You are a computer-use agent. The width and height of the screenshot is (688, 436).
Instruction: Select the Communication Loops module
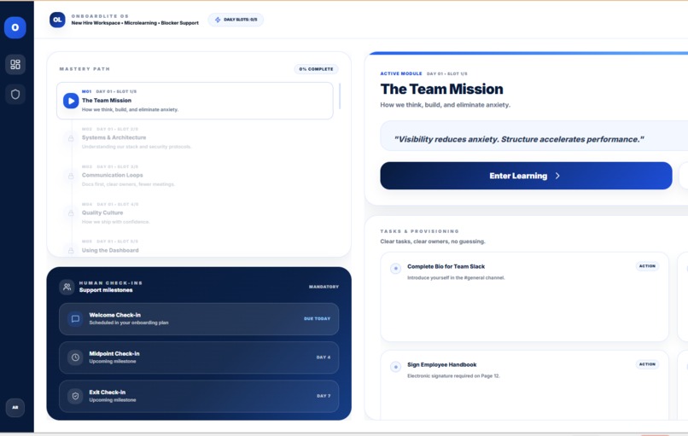195,176
